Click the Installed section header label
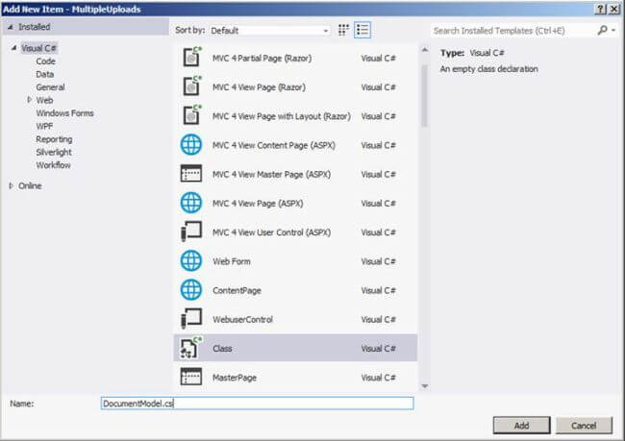This screenshot has height=441, width=625. (35, 27)
